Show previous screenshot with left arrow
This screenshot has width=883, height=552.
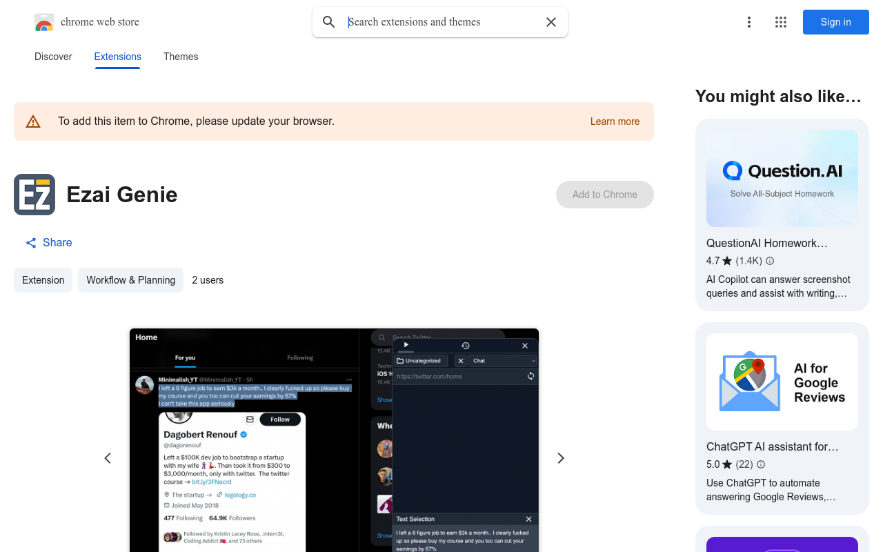pos(108,458)
